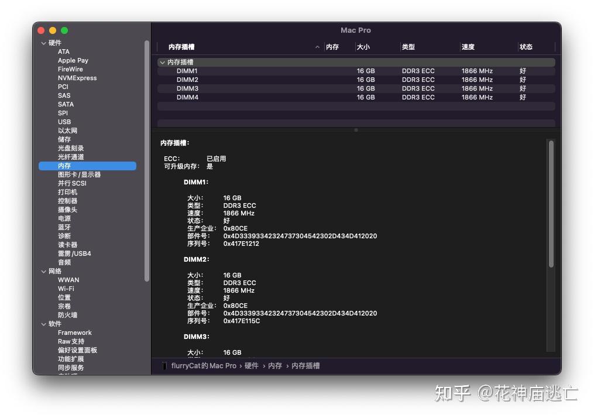The height and width of the screenshot is (418, 594).
Task: Select 诊断 in the sidebar
Action: tap(64, 236)
